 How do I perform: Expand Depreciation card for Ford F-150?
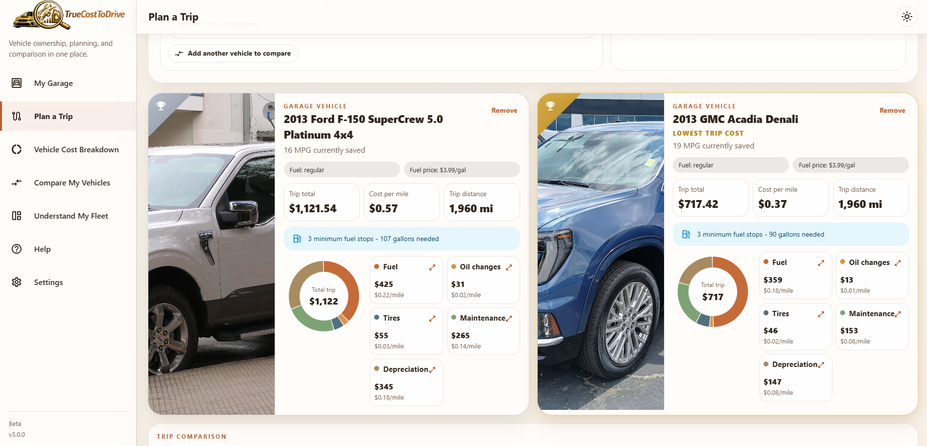tap(432, 369)
